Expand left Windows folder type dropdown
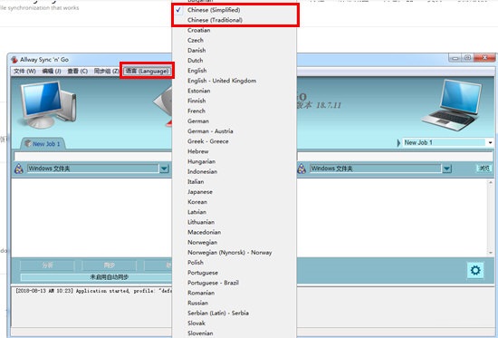The image size is (498, 338). pos(164,169)
